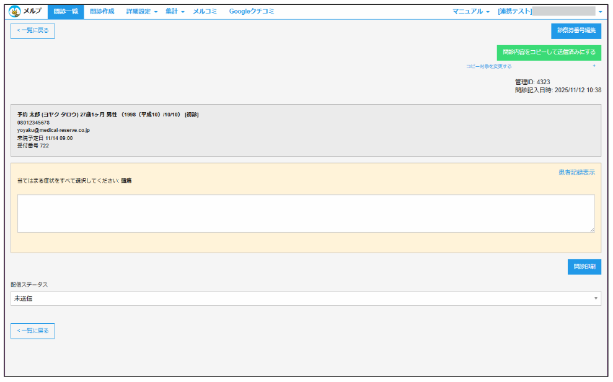The width and height of the screenshot is (613, 382).
Task: Open the 配信ステータス dropdown showing 未送信
Action: pyautogui.click(x=306, y=298)
